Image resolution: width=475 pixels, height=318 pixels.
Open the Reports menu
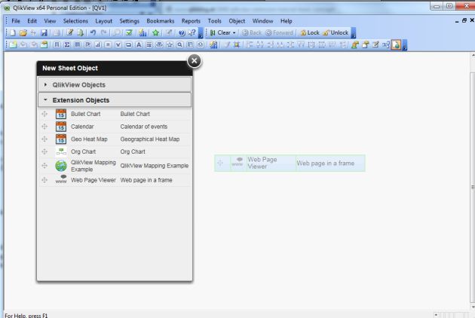191,21
